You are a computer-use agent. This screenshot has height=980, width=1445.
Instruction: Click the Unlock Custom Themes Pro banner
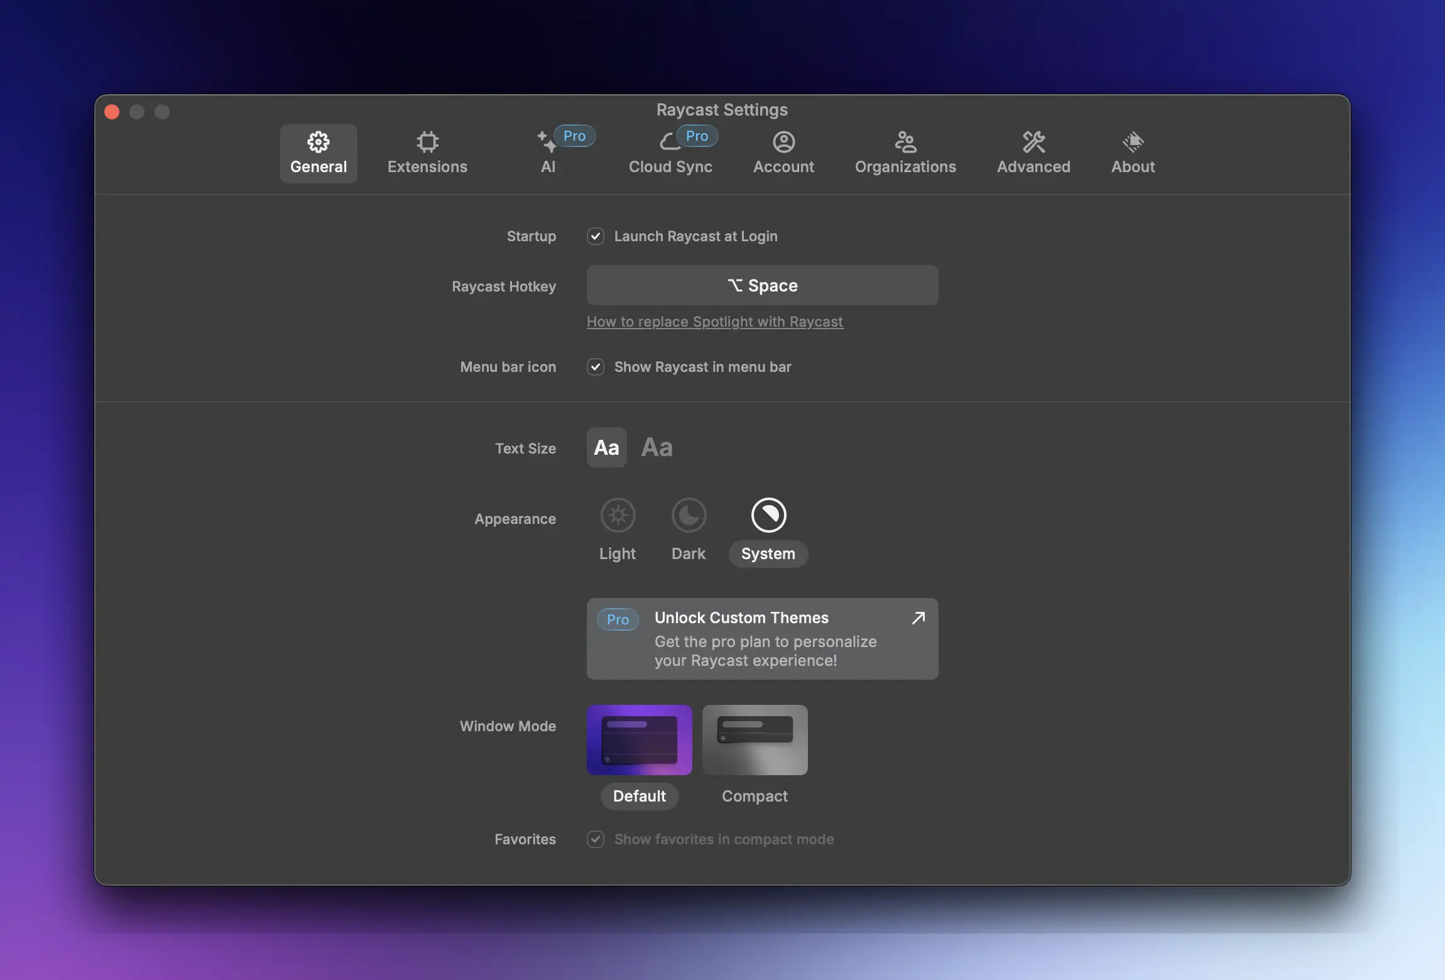(x=761, y=638)
